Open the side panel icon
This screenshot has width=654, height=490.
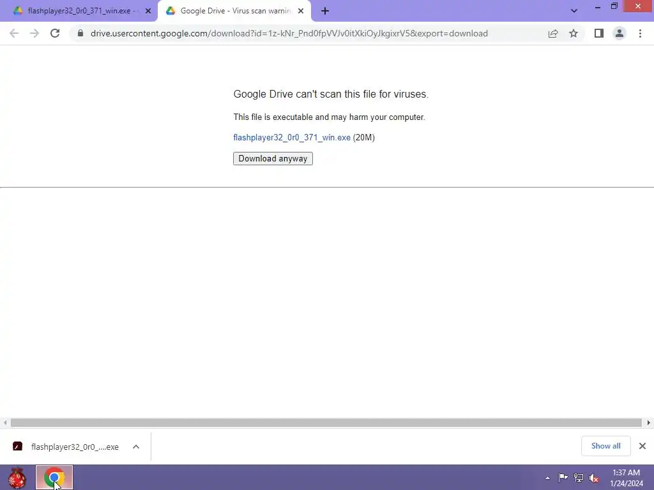pyautogui.click(x=599, y=33)
